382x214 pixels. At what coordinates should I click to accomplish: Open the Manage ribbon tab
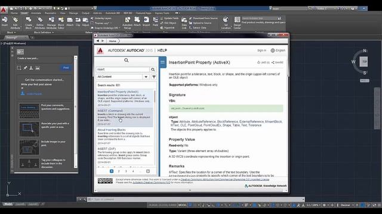tap(73, 13)
